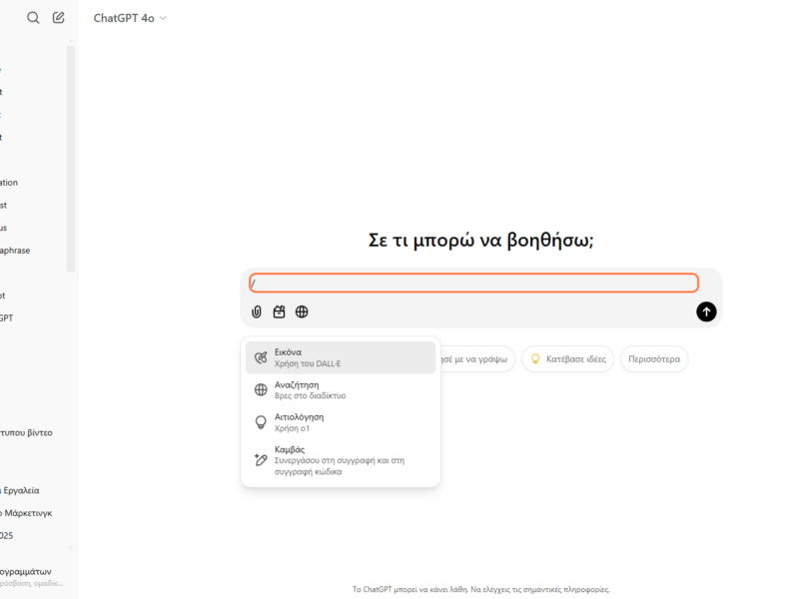Open sidebar chat ending in "τυπου βίντεο"
Screen dimensions: 799x599
tap(27, 433)
